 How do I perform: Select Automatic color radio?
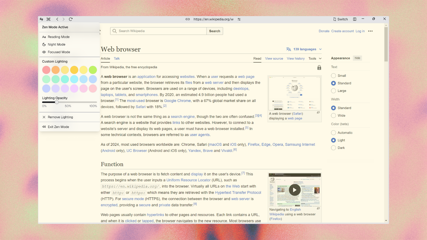click(333, 132)
